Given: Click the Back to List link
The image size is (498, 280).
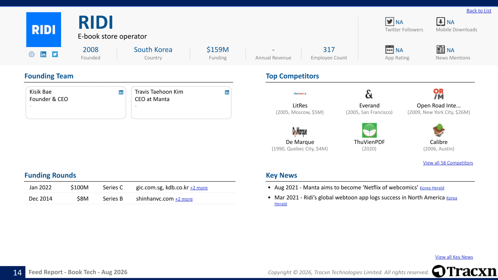Looking at the screenshot, I should tap(479, 10).
